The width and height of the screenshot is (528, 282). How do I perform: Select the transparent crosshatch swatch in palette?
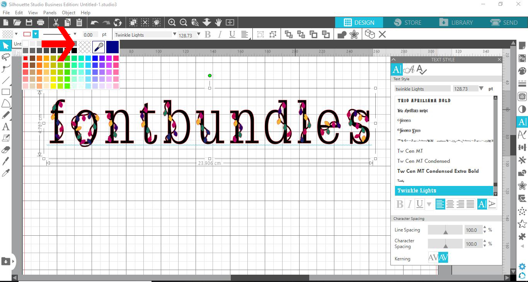[85, 47]
